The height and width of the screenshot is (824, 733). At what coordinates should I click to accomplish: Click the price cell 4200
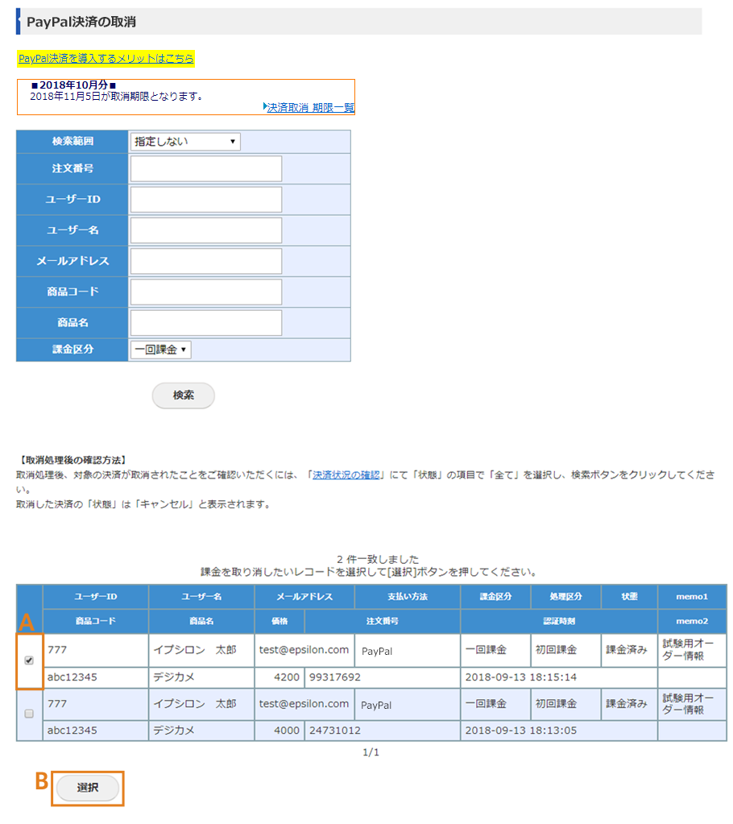pyautogui.click(x=280, y=677)
